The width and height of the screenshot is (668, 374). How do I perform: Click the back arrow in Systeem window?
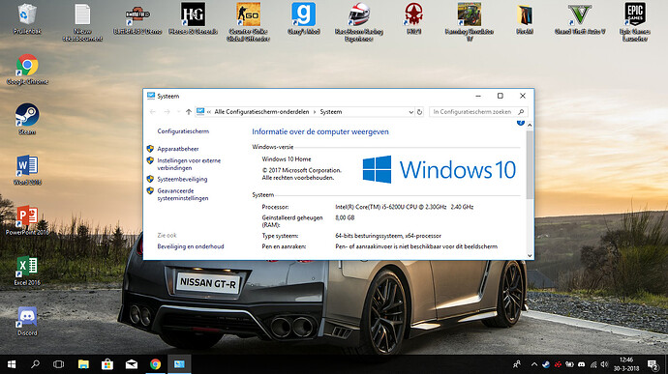tap(153, 112)
